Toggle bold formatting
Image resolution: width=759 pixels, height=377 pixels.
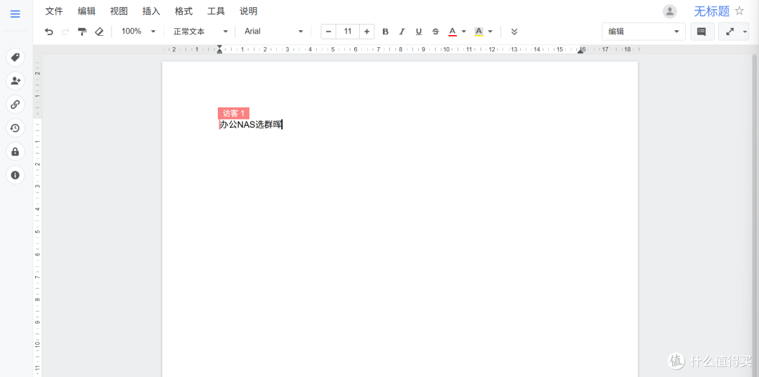(385, 32)
